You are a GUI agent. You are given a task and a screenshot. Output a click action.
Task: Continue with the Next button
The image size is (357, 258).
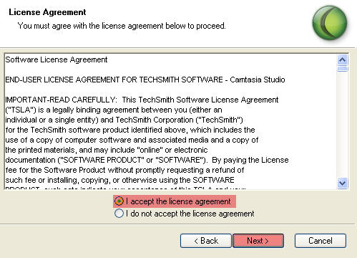(x=258, y=241)
